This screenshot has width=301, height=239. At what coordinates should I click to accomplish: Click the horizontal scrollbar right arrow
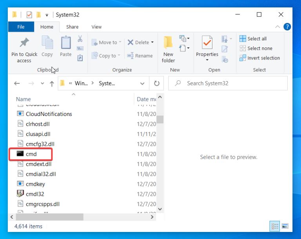[x=152, y=217]
